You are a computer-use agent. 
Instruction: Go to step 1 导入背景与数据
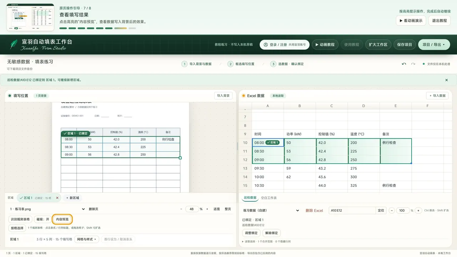coord(196,64)
